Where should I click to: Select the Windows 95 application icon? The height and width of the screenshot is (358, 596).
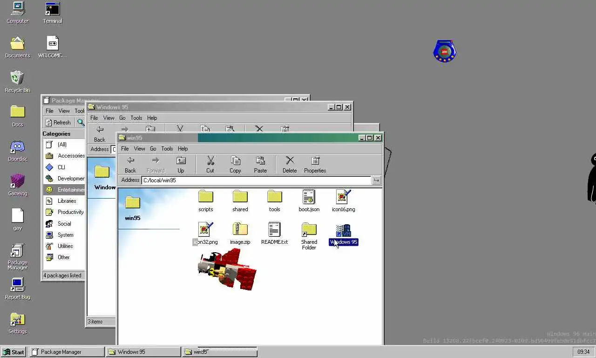coord(343,234)
